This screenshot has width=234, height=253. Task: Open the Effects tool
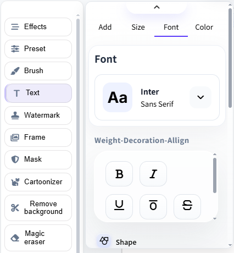pos(38,27)
